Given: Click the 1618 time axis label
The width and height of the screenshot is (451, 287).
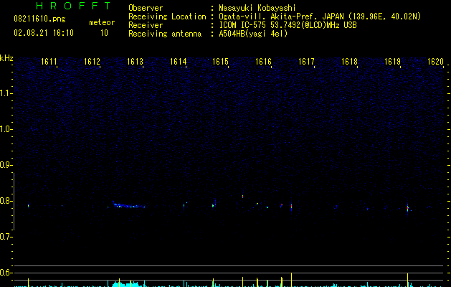Looking at the screenshot, I should point(349,62).
